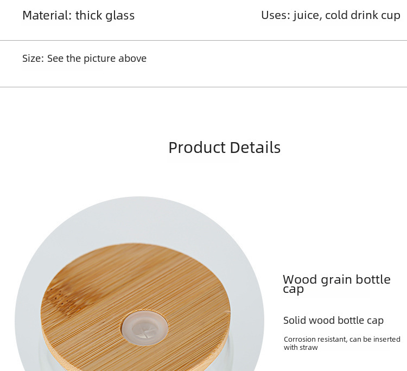Click "See the picture above" text
The image size is (407, 371).
pos(97,59)
